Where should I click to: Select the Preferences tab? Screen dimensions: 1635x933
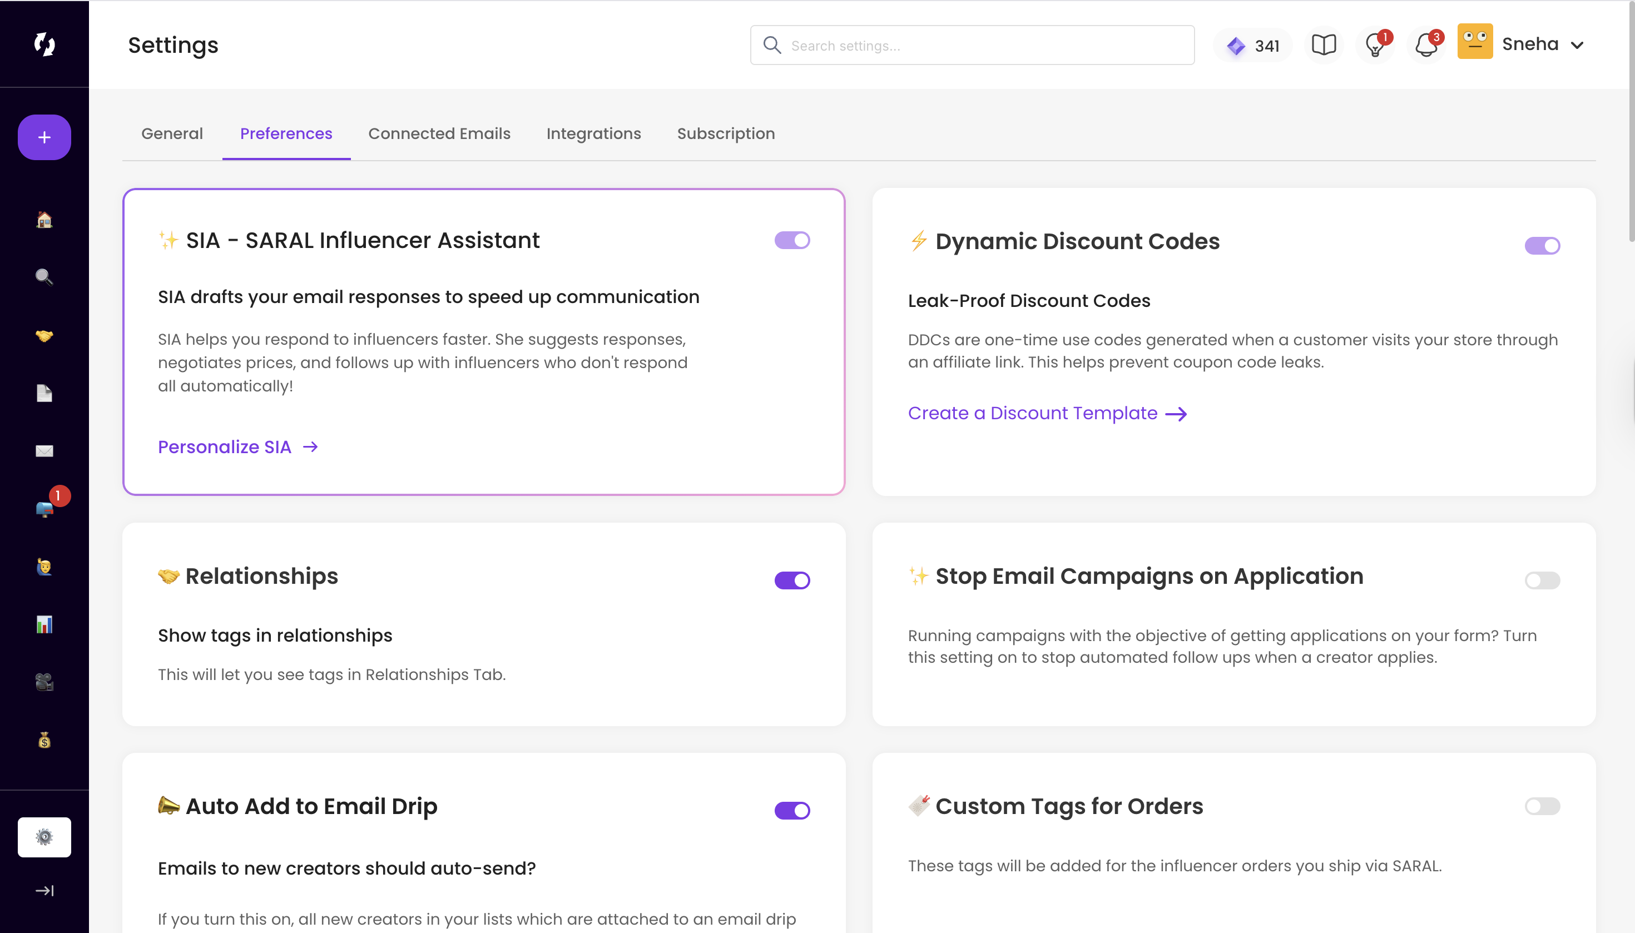pos(286,133)
